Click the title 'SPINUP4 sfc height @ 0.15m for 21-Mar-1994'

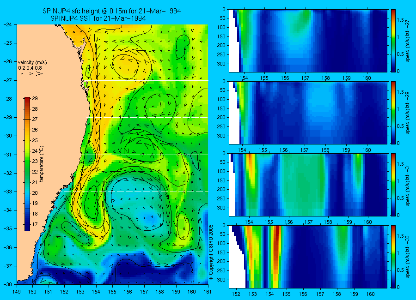click(x=112, y=11)
